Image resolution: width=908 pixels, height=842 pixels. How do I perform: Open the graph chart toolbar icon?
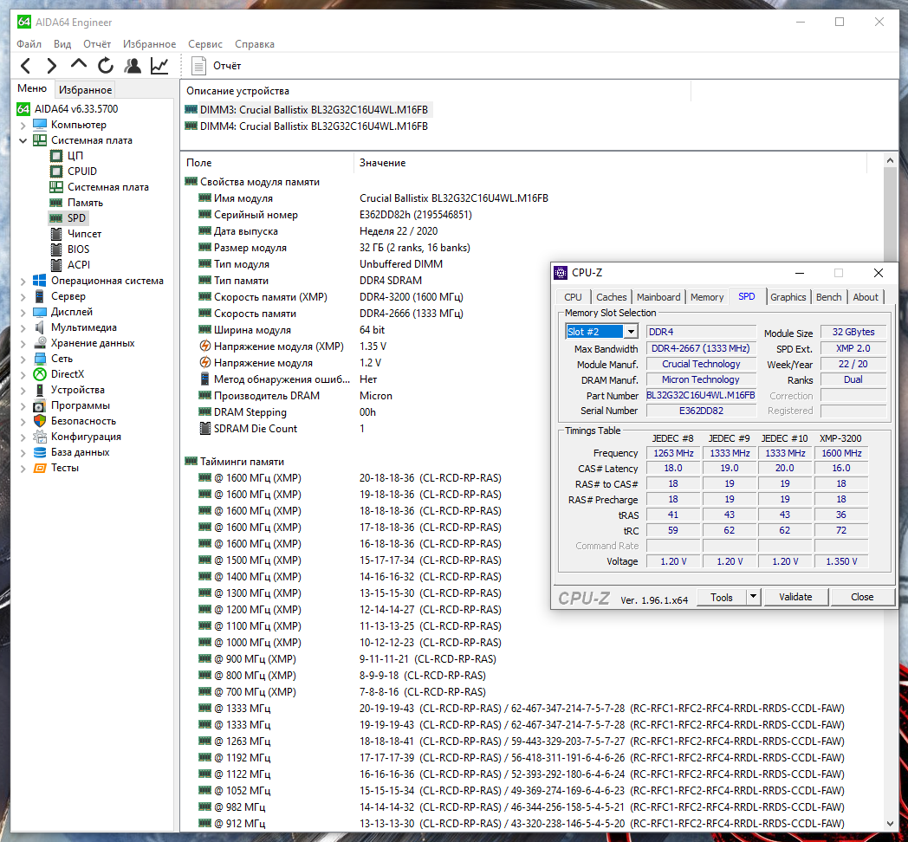(x=159, y=65)
